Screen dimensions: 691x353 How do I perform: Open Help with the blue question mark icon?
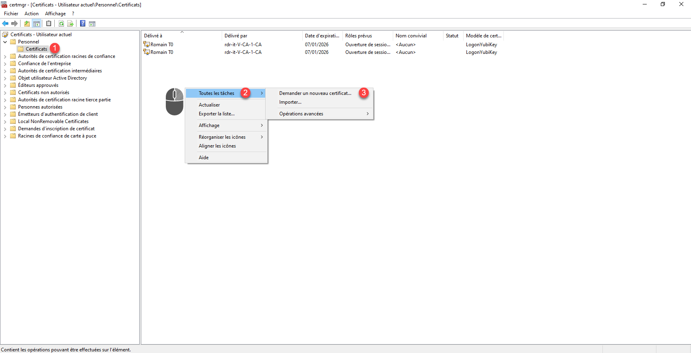[83, 24]
